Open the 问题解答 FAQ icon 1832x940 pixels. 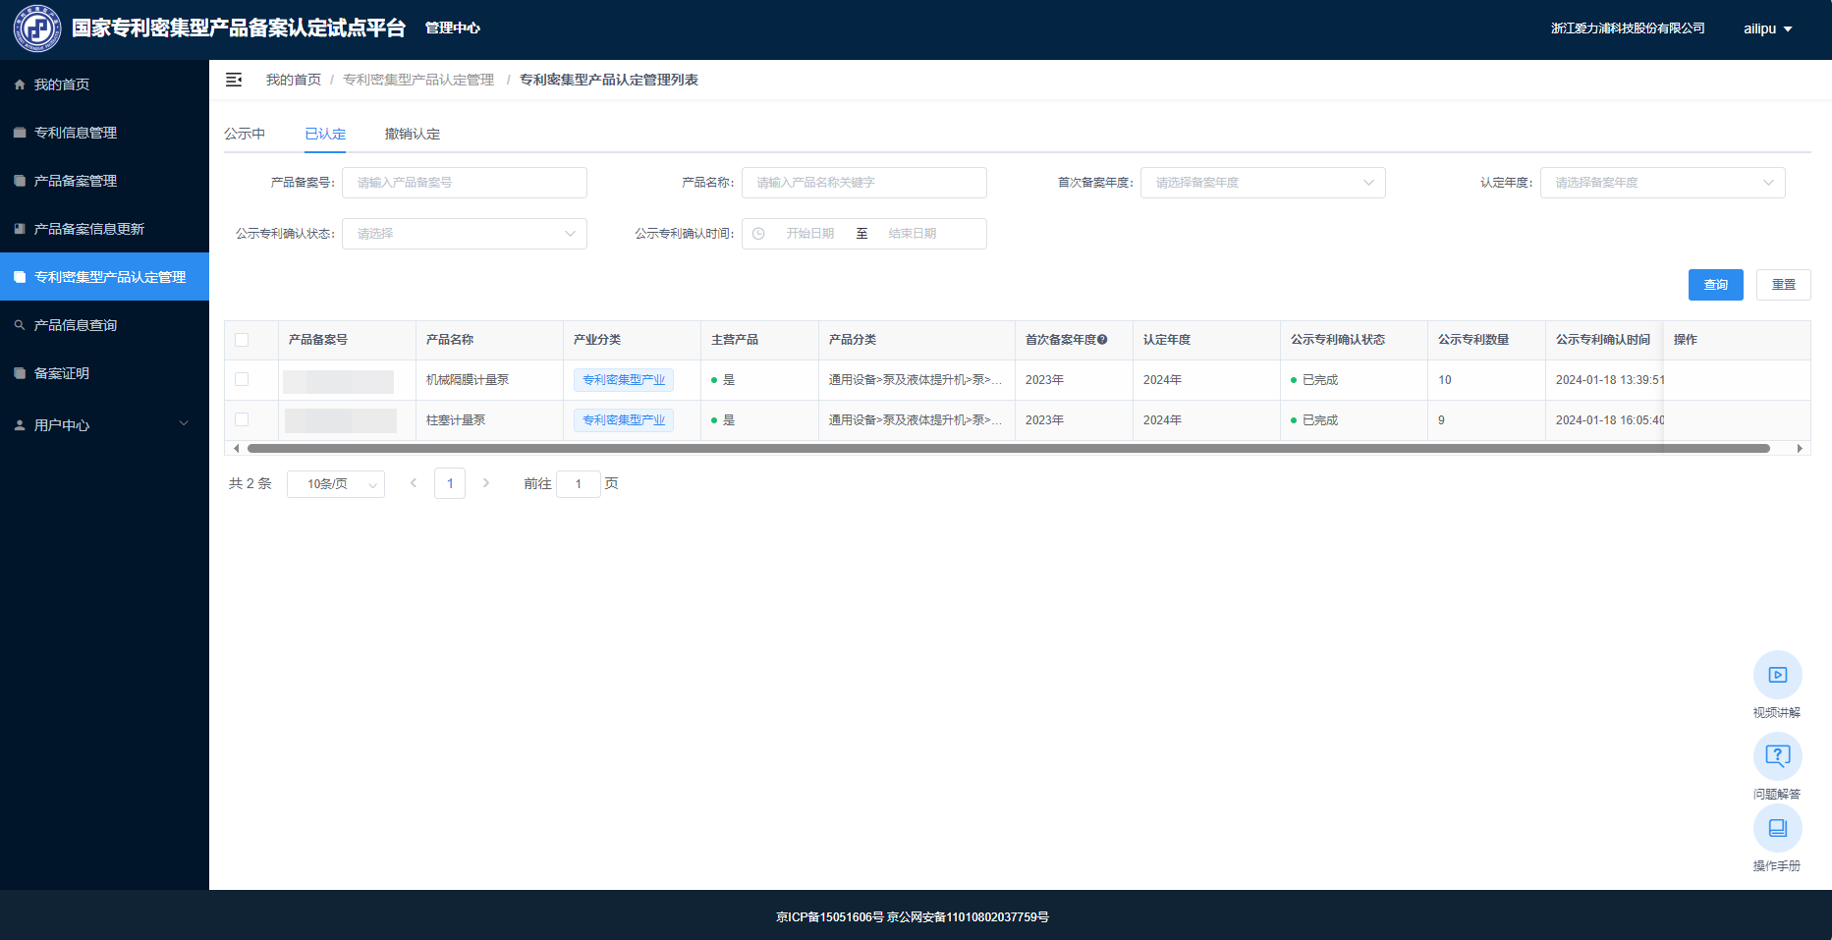1778,756
